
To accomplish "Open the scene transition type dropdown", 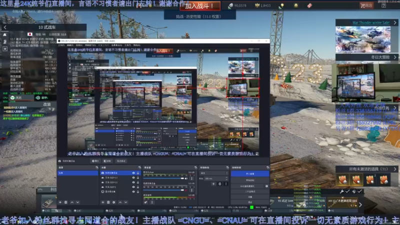I will (214, 173).
